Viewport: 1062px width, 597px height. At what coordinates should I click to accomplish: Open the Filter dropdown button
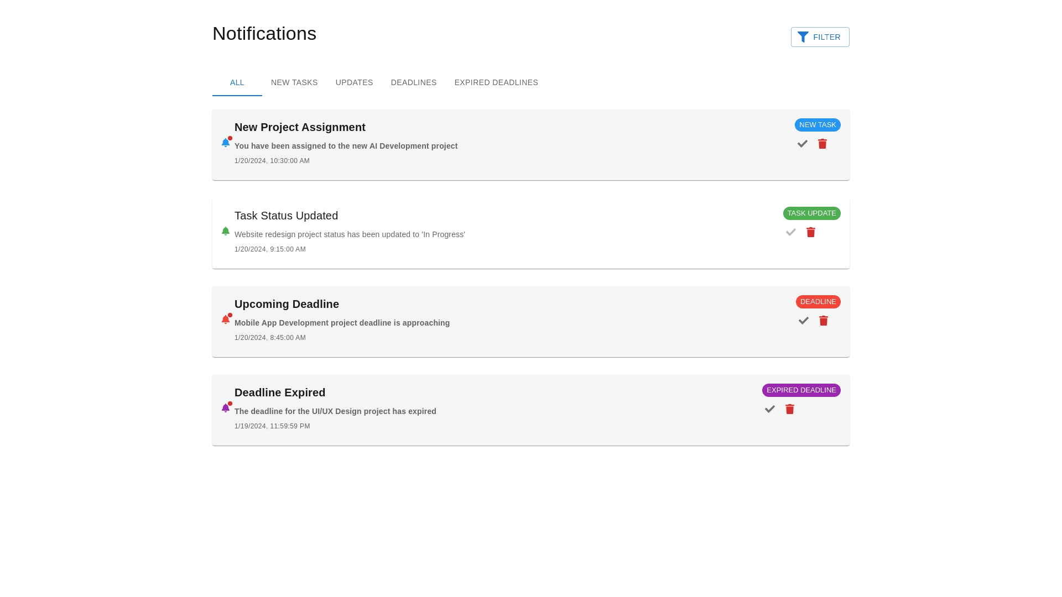820,37
